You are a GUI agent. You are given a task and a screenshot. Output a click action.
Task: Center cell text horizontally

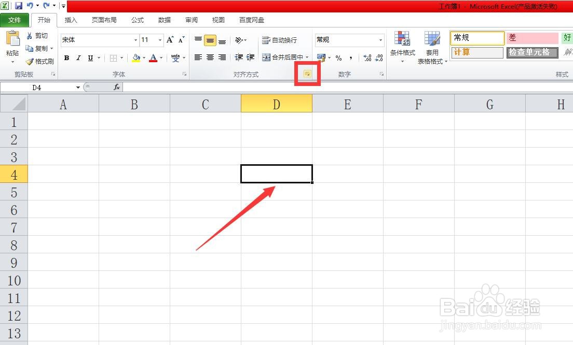pyautogui.click(x=210, y=58)
